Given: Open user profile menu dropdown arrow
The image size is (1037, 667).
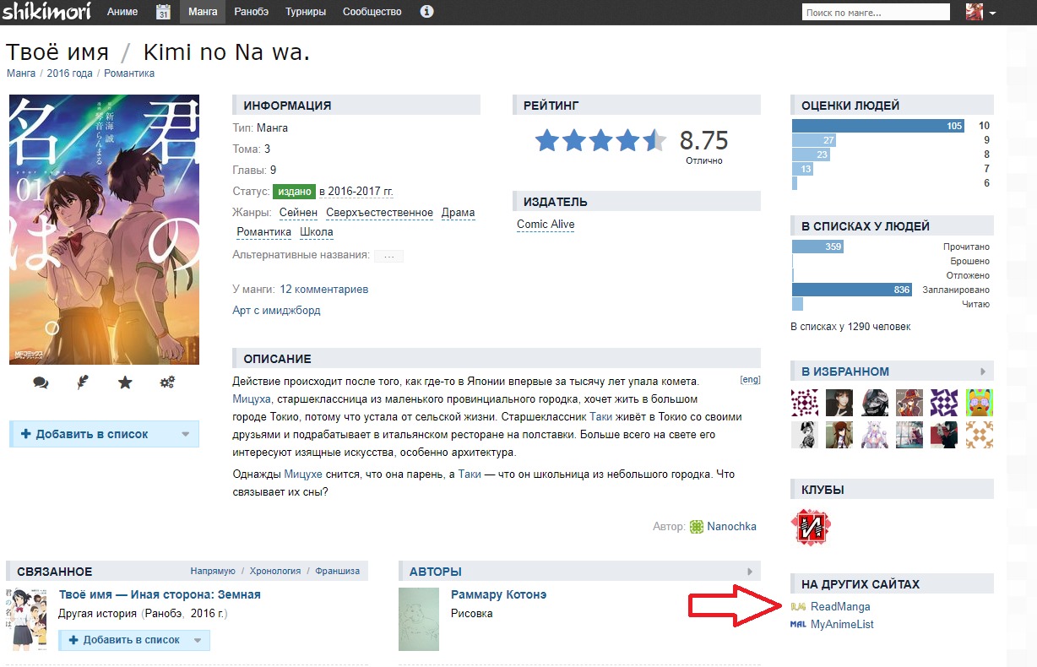Looking at the screenshot, I should [x=992, y=14].
